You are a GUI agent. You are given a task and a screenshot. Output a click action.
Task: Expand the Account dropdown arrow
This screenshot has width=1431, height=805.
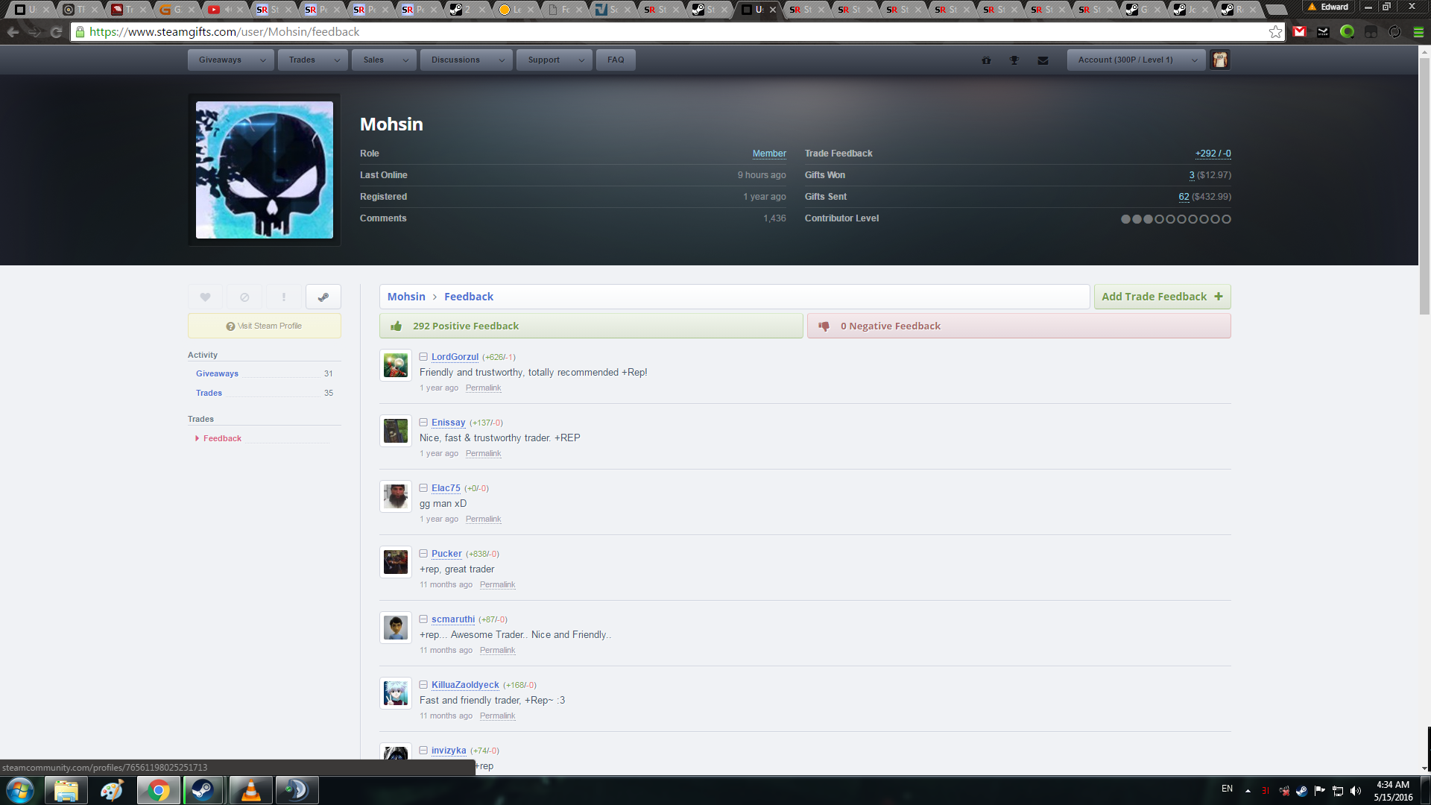click(1194, 60)
